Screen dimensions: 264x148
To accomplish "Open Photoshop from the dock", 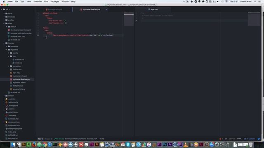I will point(165,144).
